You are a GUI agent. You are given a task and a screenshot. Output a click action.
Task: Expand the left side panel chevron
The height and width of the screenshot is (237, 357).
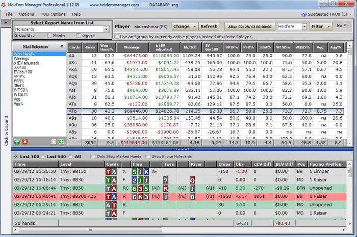6,23
